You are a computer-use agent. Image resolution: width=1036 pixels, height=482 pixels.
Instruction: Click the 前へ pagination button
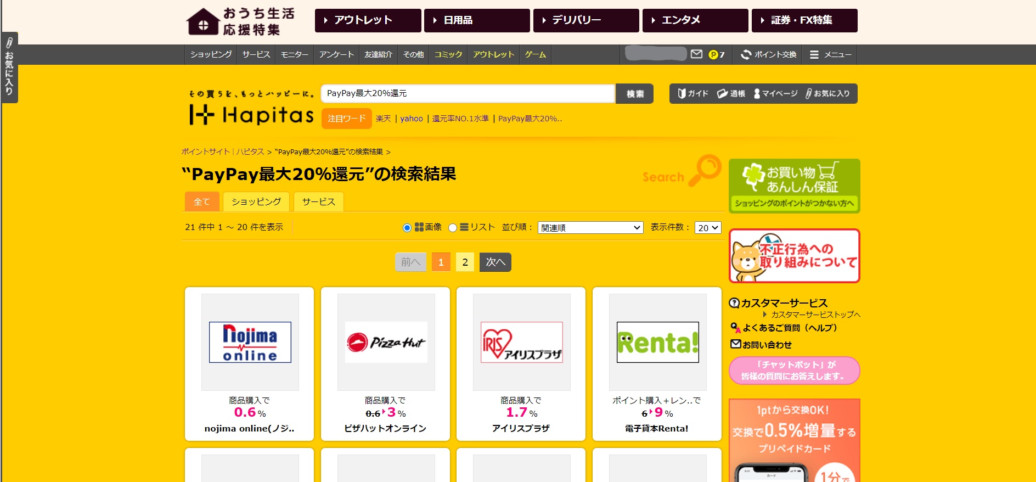click(x=411, y=262)
